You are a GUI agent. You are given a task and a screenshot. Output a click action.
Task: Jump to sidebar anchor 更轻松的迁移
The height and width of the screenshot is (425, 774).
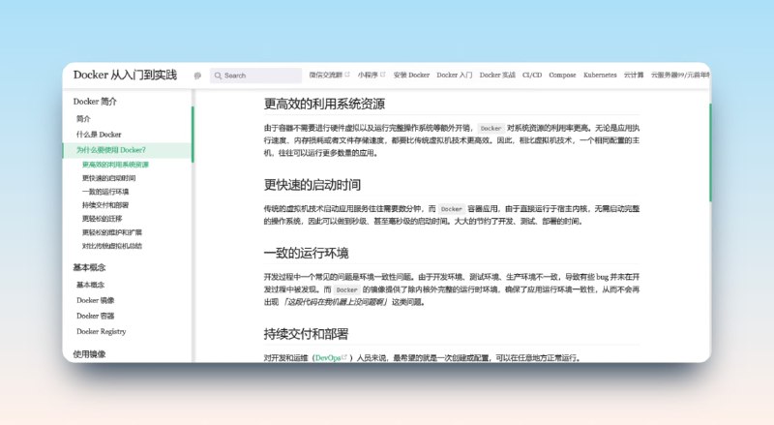102,219
